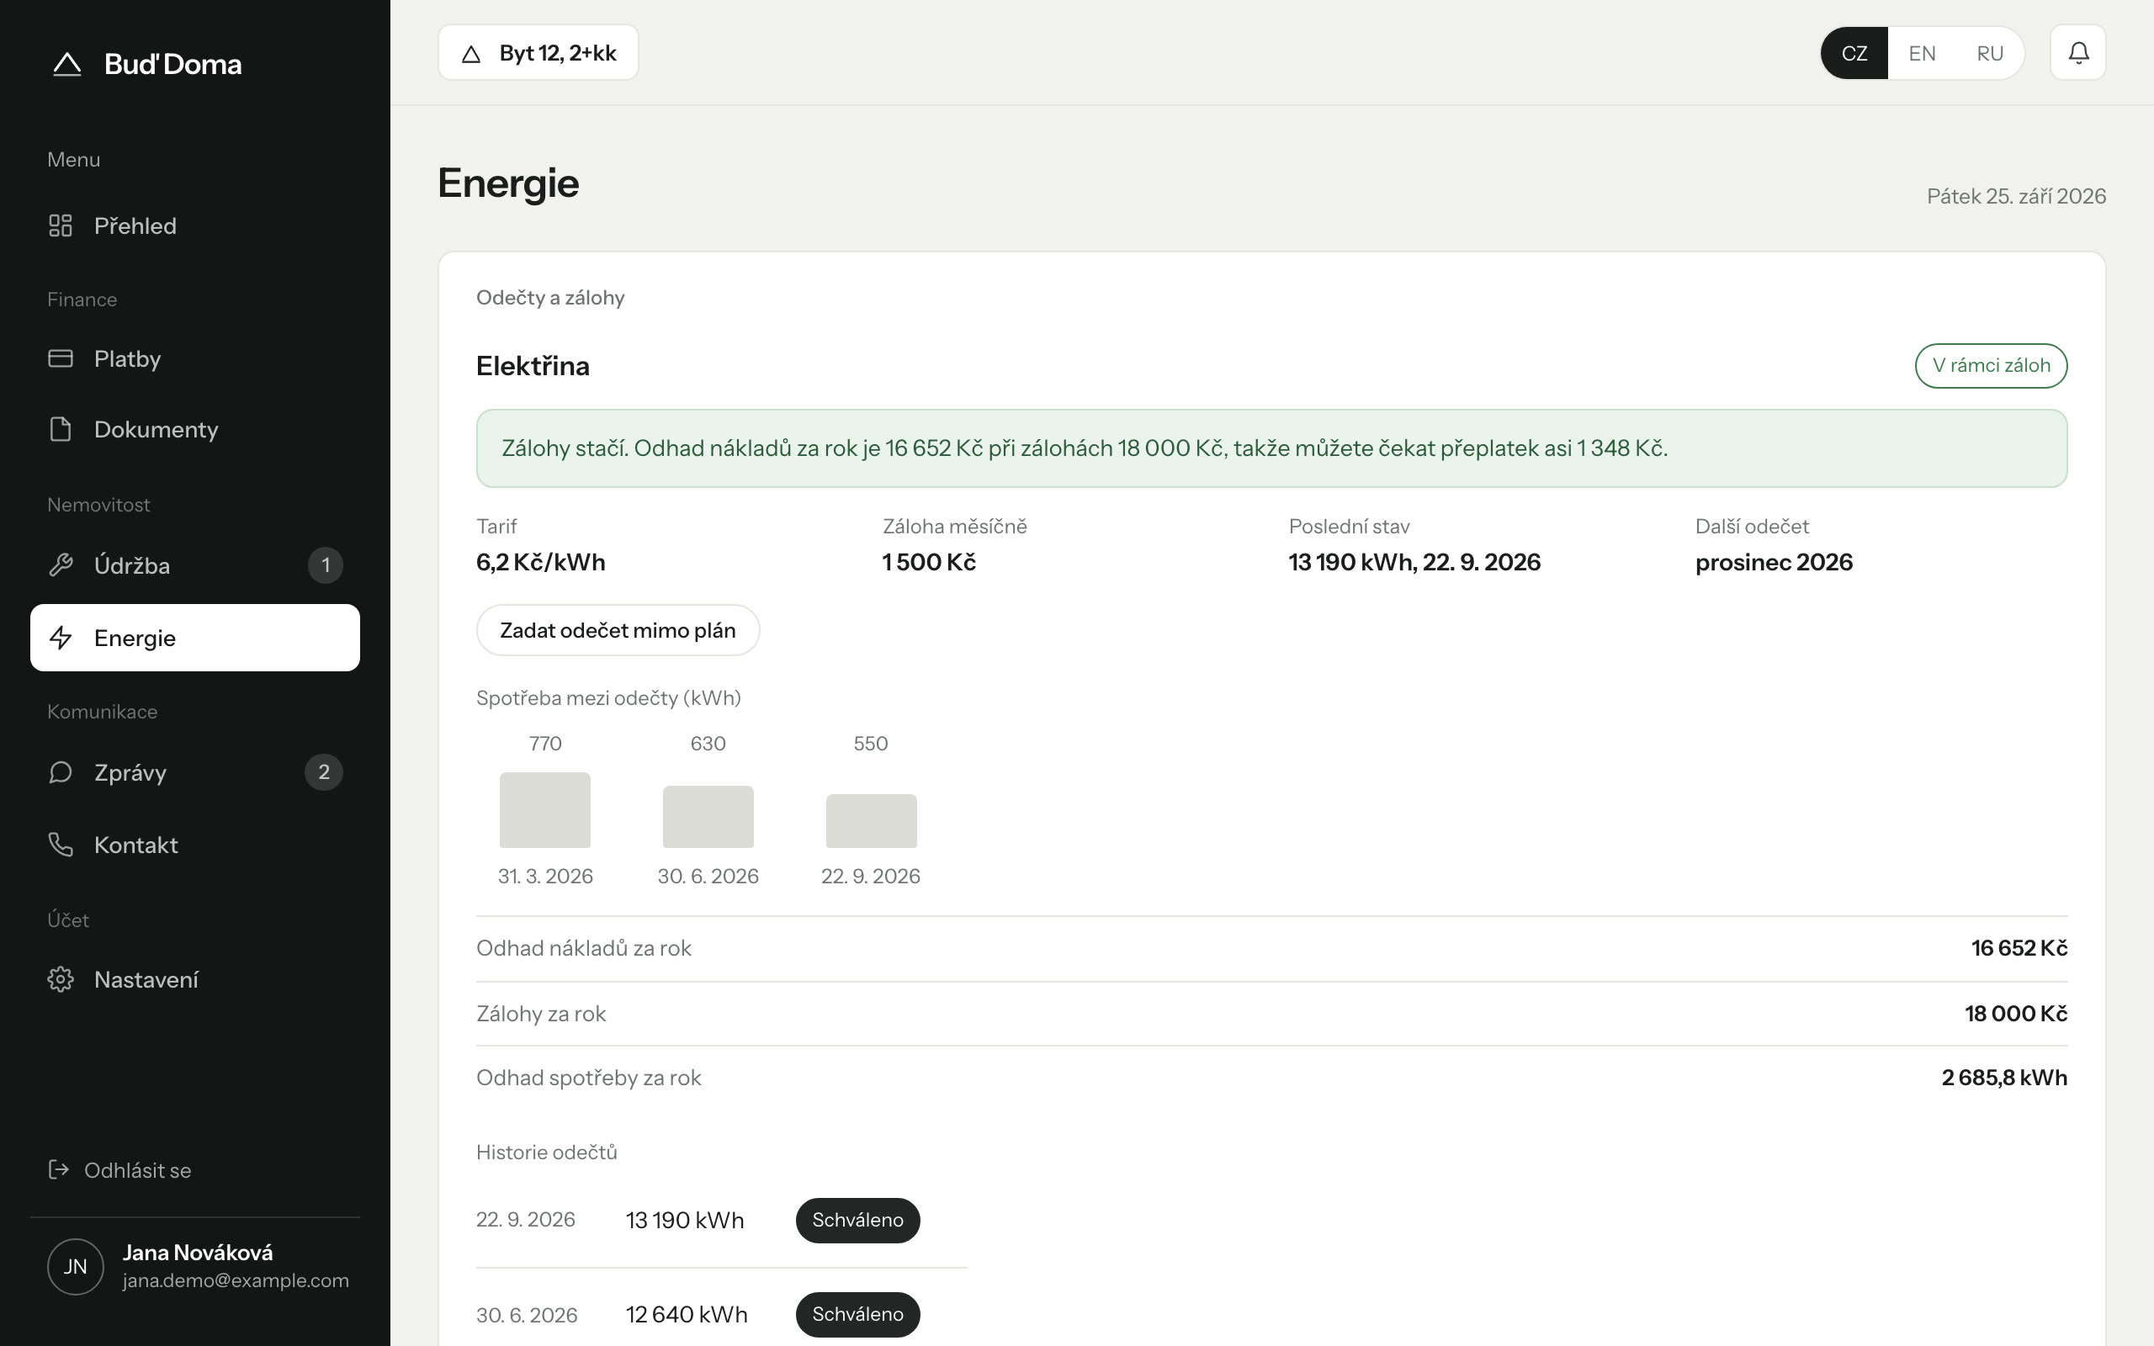Click the V rámci záloh badge
This screenshot has width=2154, height=1346.
[x=1990, y=365]
